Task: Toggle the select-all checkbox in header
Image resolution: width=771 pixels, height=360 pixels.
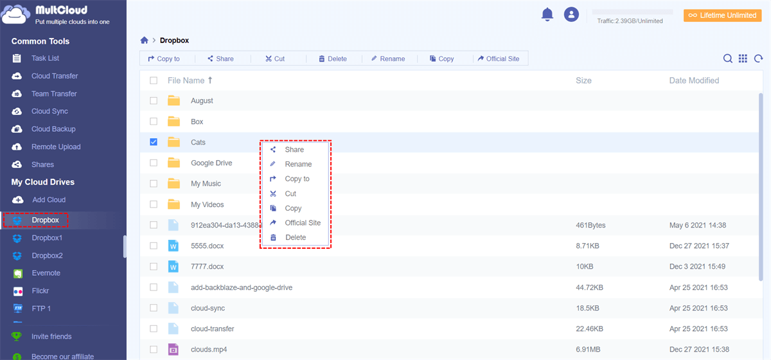Action: [154, 80]
